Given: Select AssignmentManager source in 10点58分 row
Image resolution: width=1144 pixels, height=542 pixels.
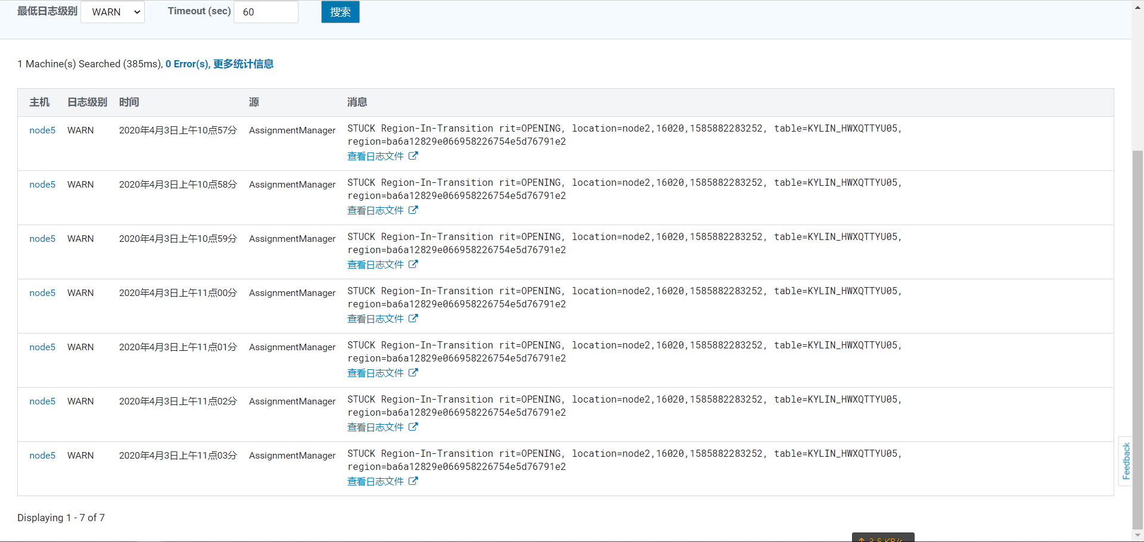Looking at the screenshot, I should pyautogui.click(x=292, y=184).
